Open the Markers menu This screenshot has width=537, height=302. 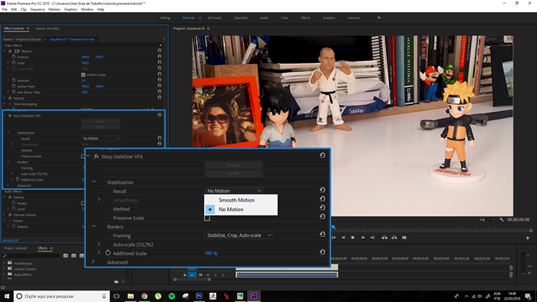tap(54, 9)
